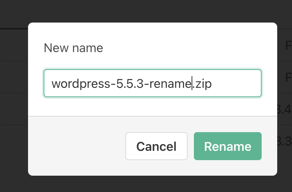Screen dimensions: 292x192
Task: Click the hyphen before 'rename' in the filename
Action: [x=146, y=84]
